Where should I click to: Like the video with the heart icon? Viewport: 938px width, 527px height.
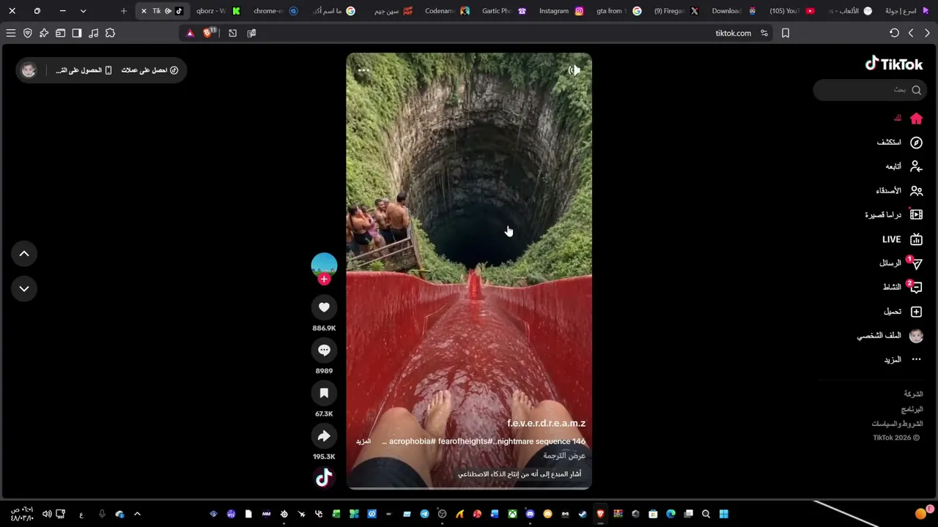pyautogui.click(x=324, y=307)
